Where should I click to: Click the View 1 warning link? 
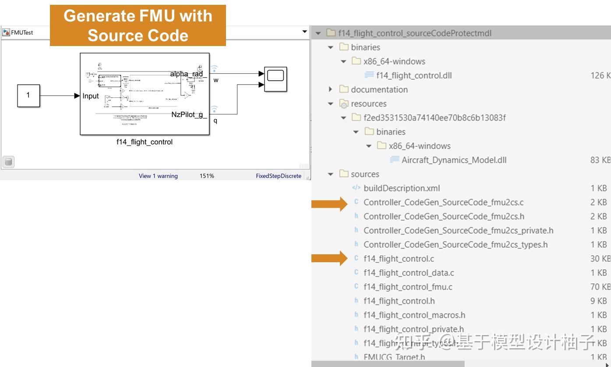point(158,175)
